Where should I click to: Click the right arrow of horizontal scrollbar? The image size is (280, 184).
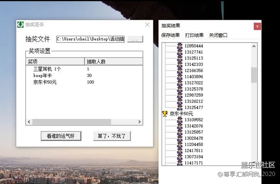click(x=140, y=122)
